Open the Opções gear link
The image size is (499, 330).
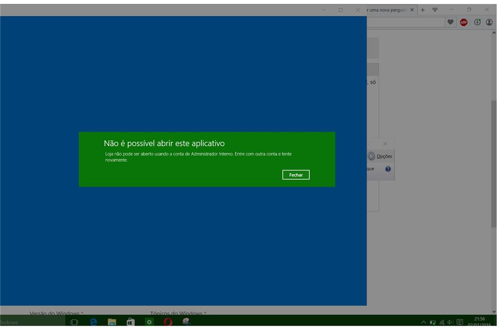point(380,156)
